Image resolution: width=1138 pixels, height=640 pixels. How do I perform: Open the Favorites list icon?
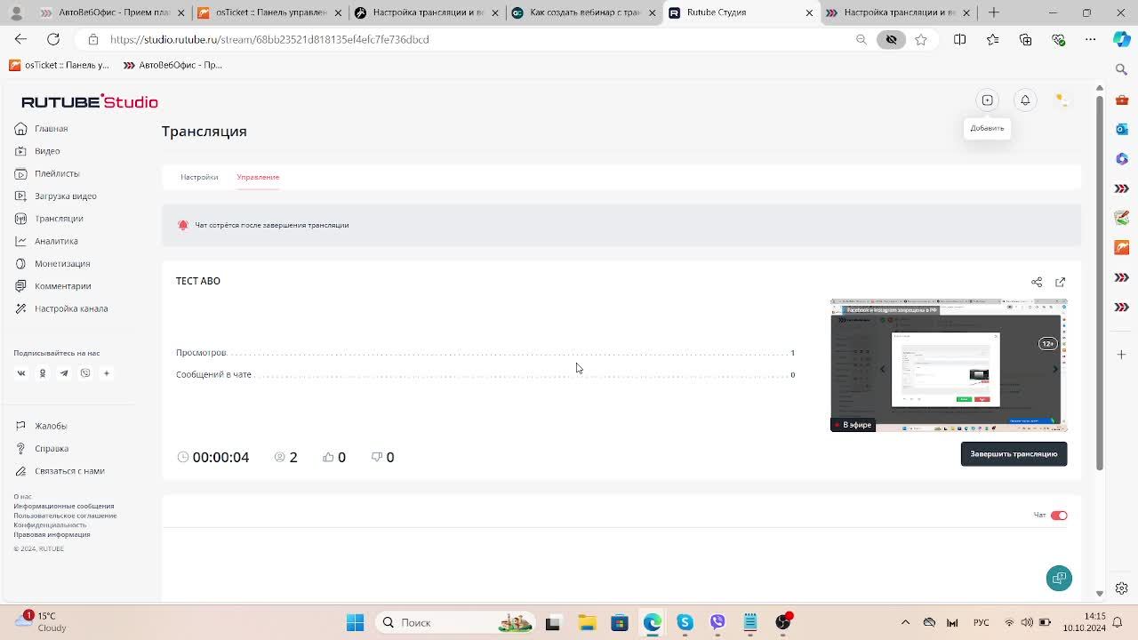(992, 39)
